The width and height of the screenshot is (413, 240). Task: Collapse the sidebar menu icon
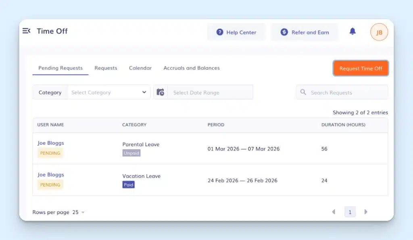(27, 31)
